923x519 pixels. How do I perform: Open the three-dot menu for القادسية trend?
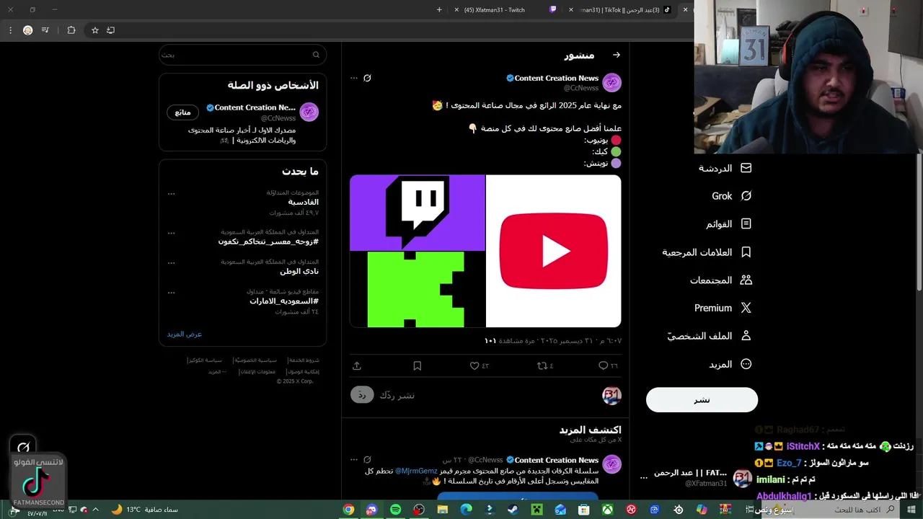[171, 193]
